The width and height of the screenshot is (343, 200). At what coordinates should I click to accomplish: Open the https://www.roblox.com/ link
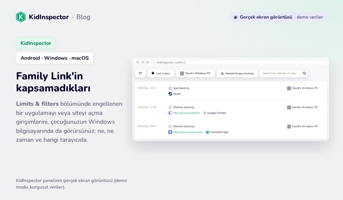click(x=188, y=132)
